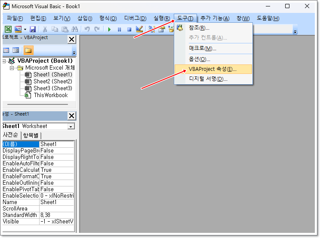Select Sheet1 (Sheet1) in tree
Image resolution: width=320 pixels, height=238 pixels.
click(x=53, y=75)
